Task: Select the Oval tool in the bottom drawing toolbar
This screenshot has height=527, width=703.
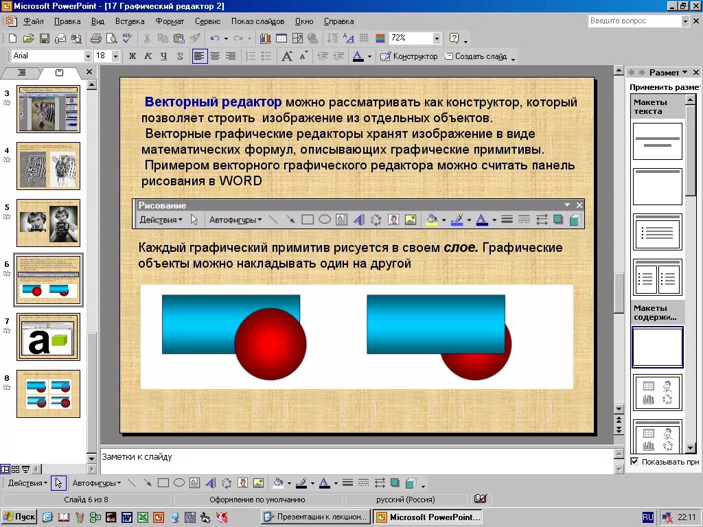Action: pos(179,482)
